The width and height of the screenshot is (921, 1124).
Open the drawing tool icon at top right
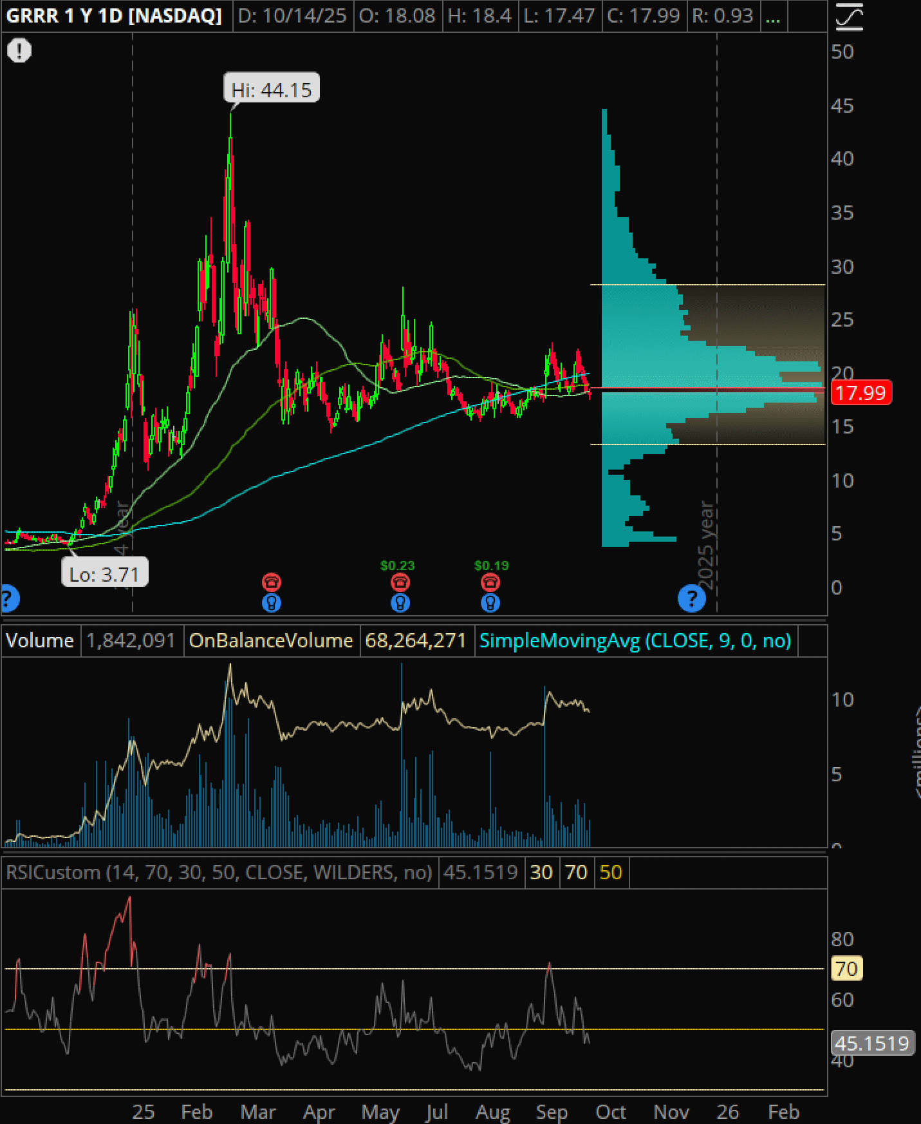(849, 17)
